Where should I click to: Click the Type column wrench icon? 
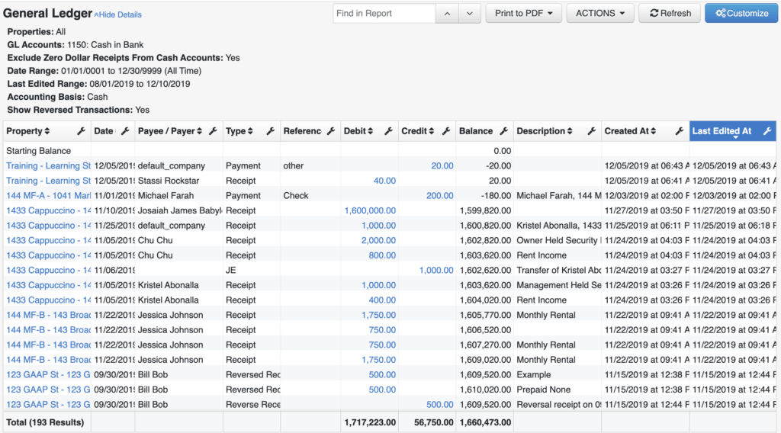point(271,131)
